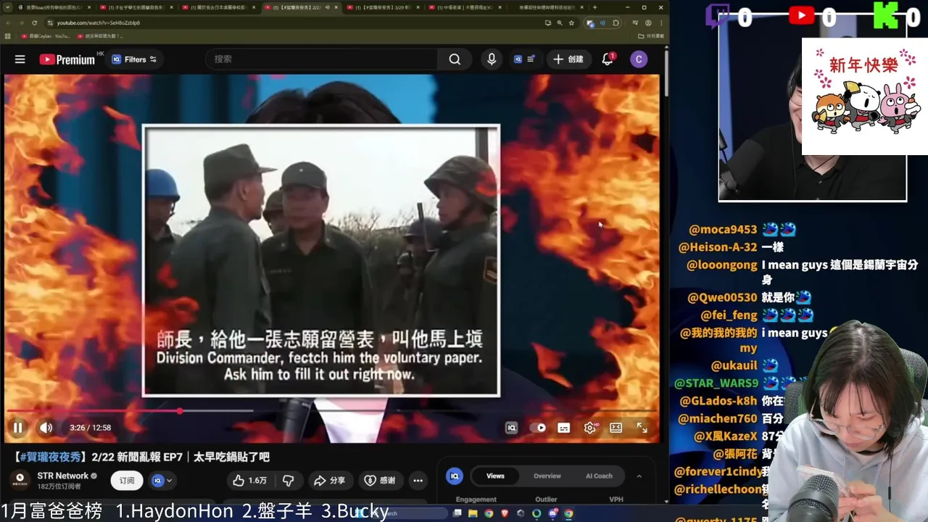Seek on the red video progress bar
The image size is (928, 522).
coord(332,411)
